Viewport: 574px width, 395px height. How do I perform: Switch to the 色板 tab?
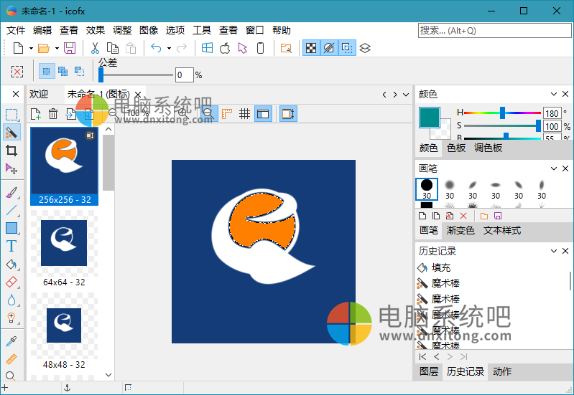tap(456, 148)
